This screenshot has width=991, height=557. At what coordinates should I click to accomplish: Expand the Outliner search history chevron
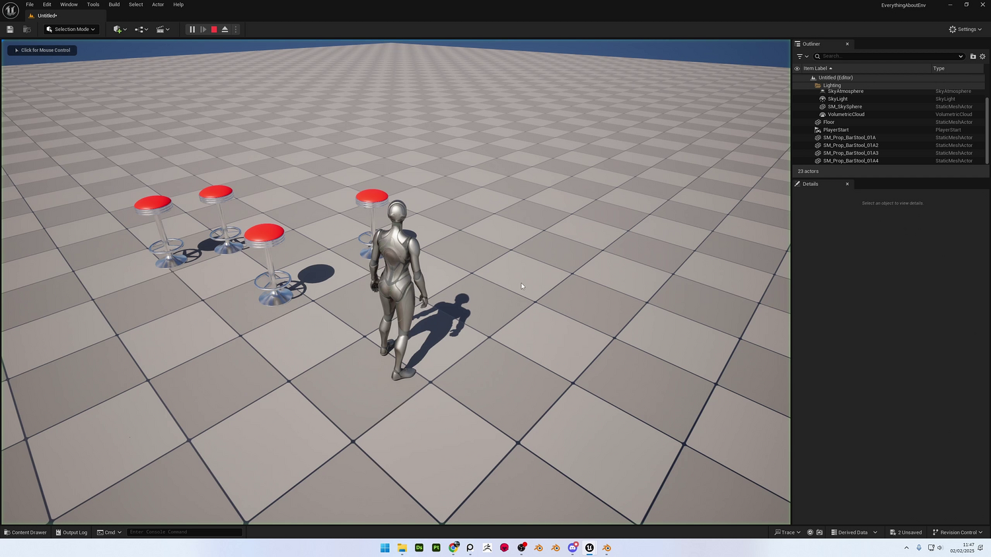(961, 56)
